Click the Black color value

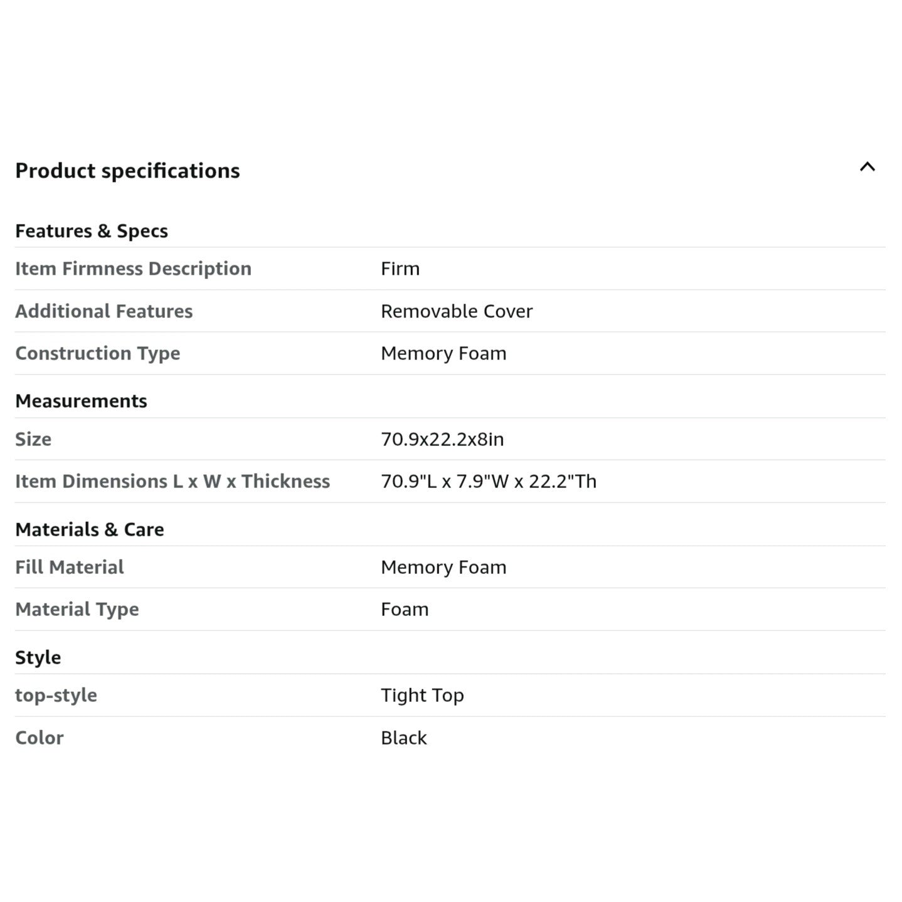pos(403,738)
